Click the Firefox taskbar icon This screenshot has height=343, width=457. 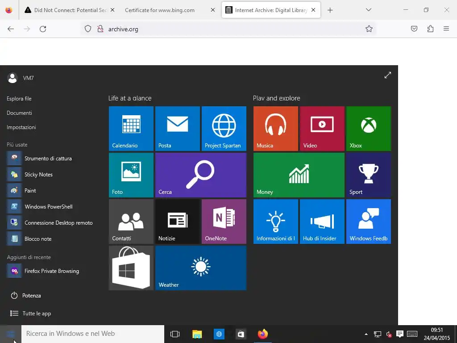click(262, 334)
